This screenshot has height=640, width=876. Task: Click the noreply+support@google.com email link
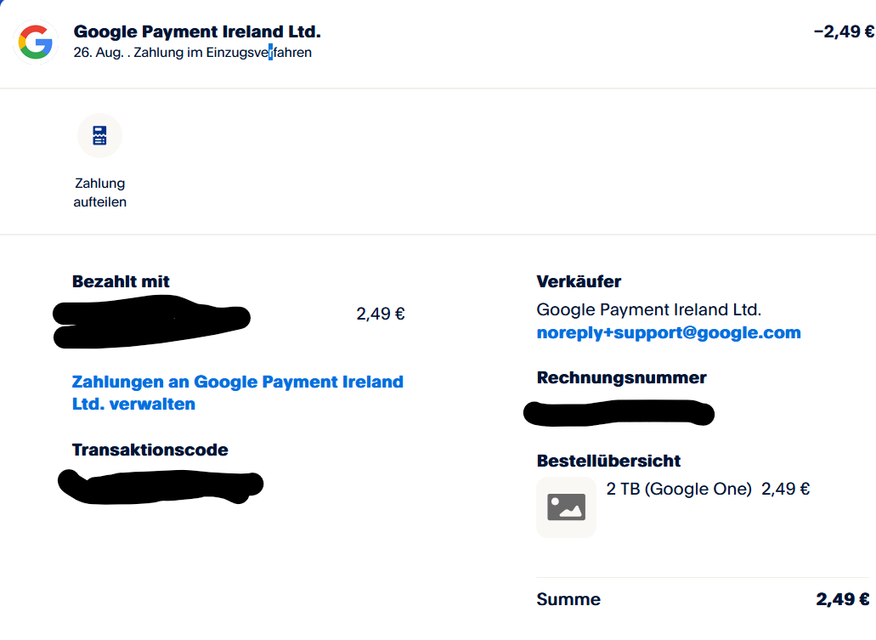click(x=669, y=333)
